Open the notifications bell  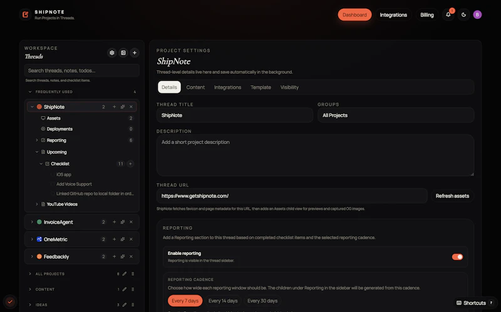pos(448,14)
